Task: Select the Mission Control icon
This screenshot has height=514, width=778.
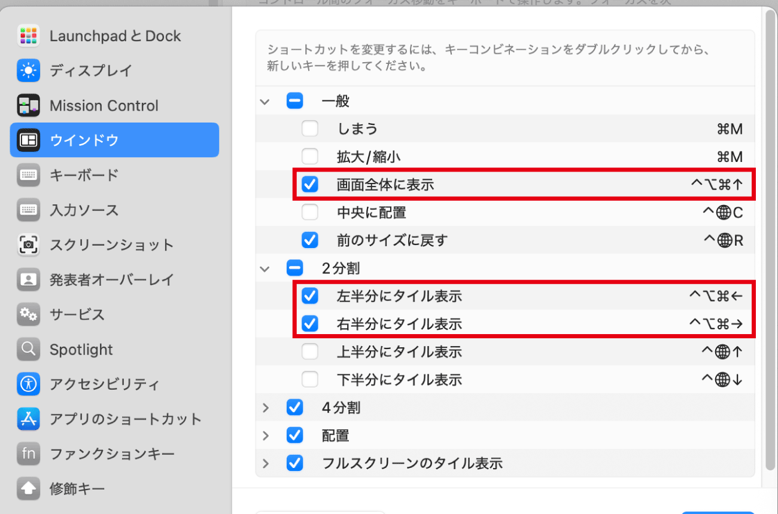Action: (x=28, y=106)
